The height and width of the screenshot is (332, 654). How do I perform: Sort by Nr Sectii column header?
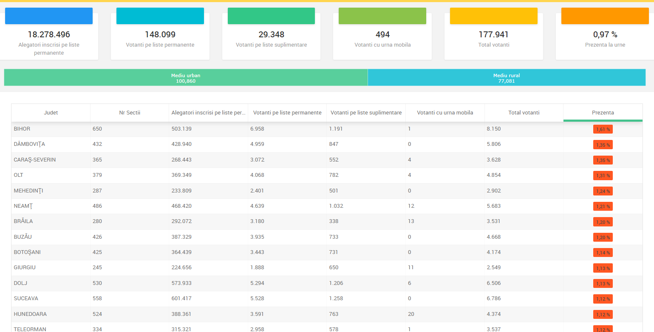point(130,112)
